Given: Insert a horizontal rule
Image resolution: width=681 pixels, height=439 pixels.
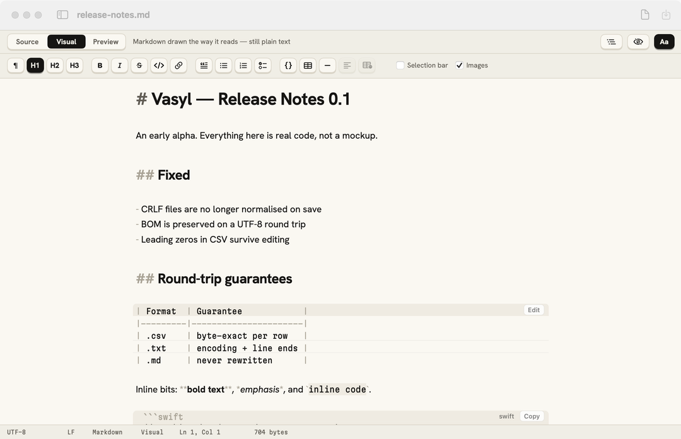Looking at the screenshot, I should coord(327,65).
